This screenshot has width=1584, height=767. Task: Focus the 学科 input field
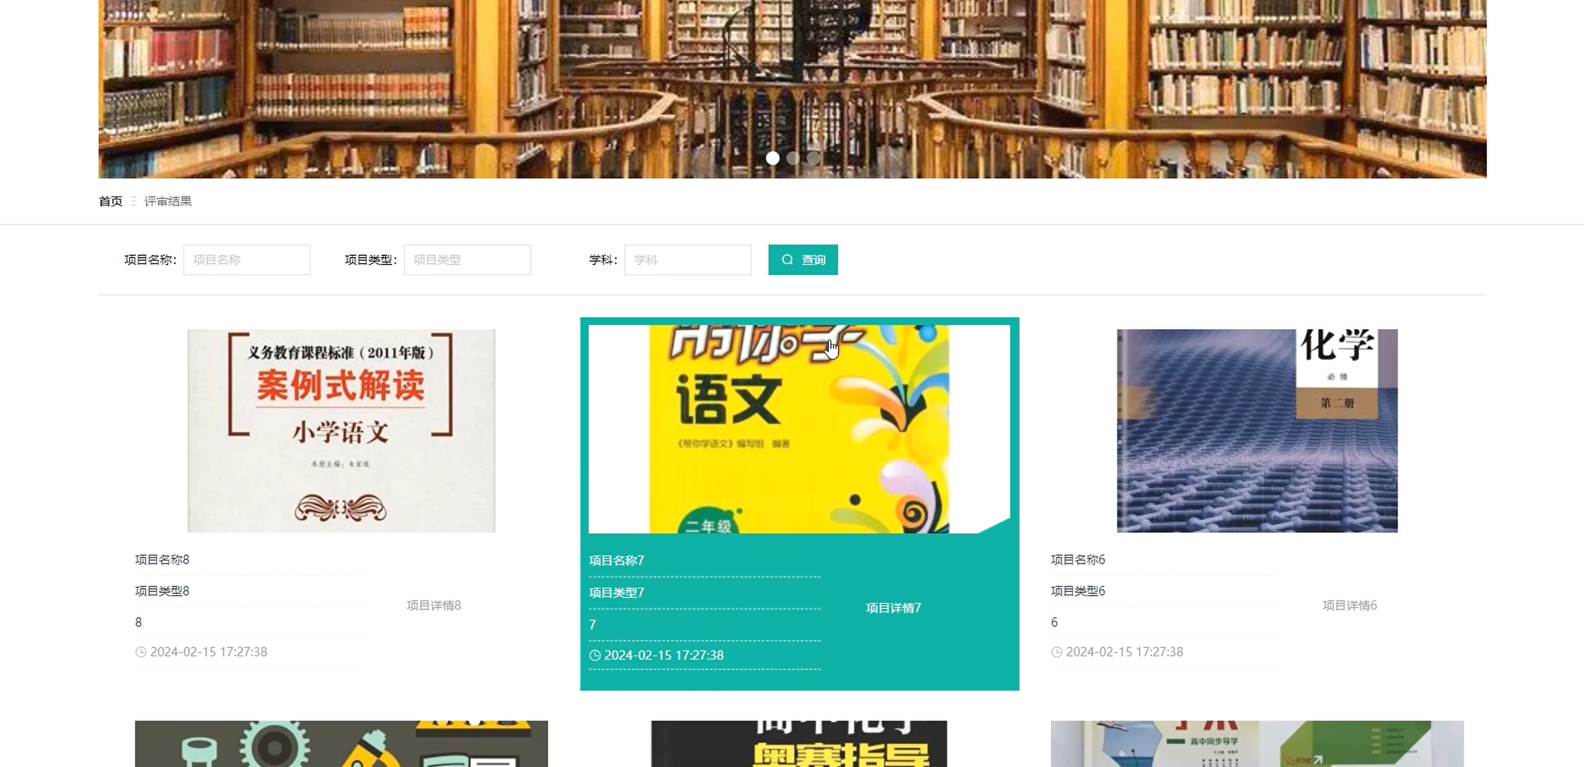coord(688,260)
